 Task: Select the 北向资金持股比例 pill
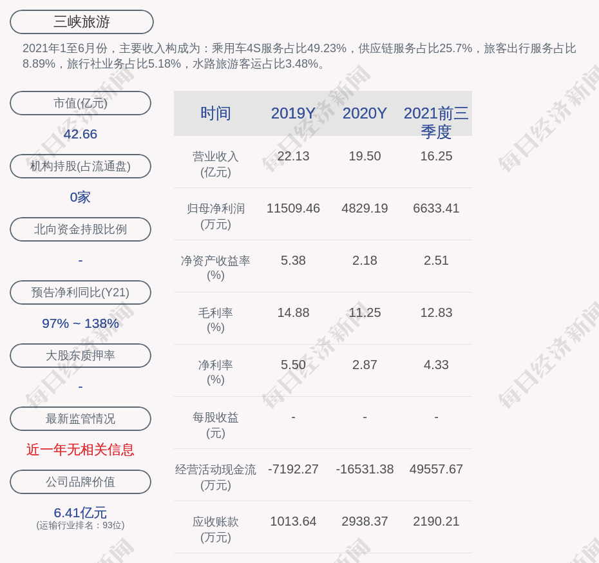click(81, 229)
